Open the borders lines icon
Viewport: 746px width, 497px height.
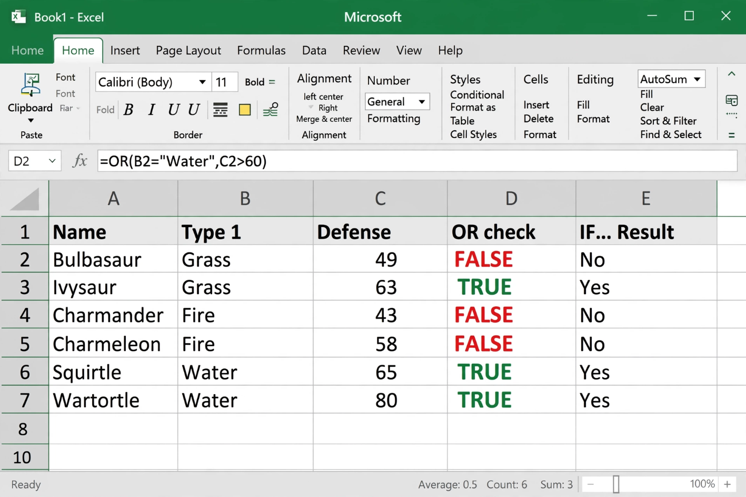(220, 110)
